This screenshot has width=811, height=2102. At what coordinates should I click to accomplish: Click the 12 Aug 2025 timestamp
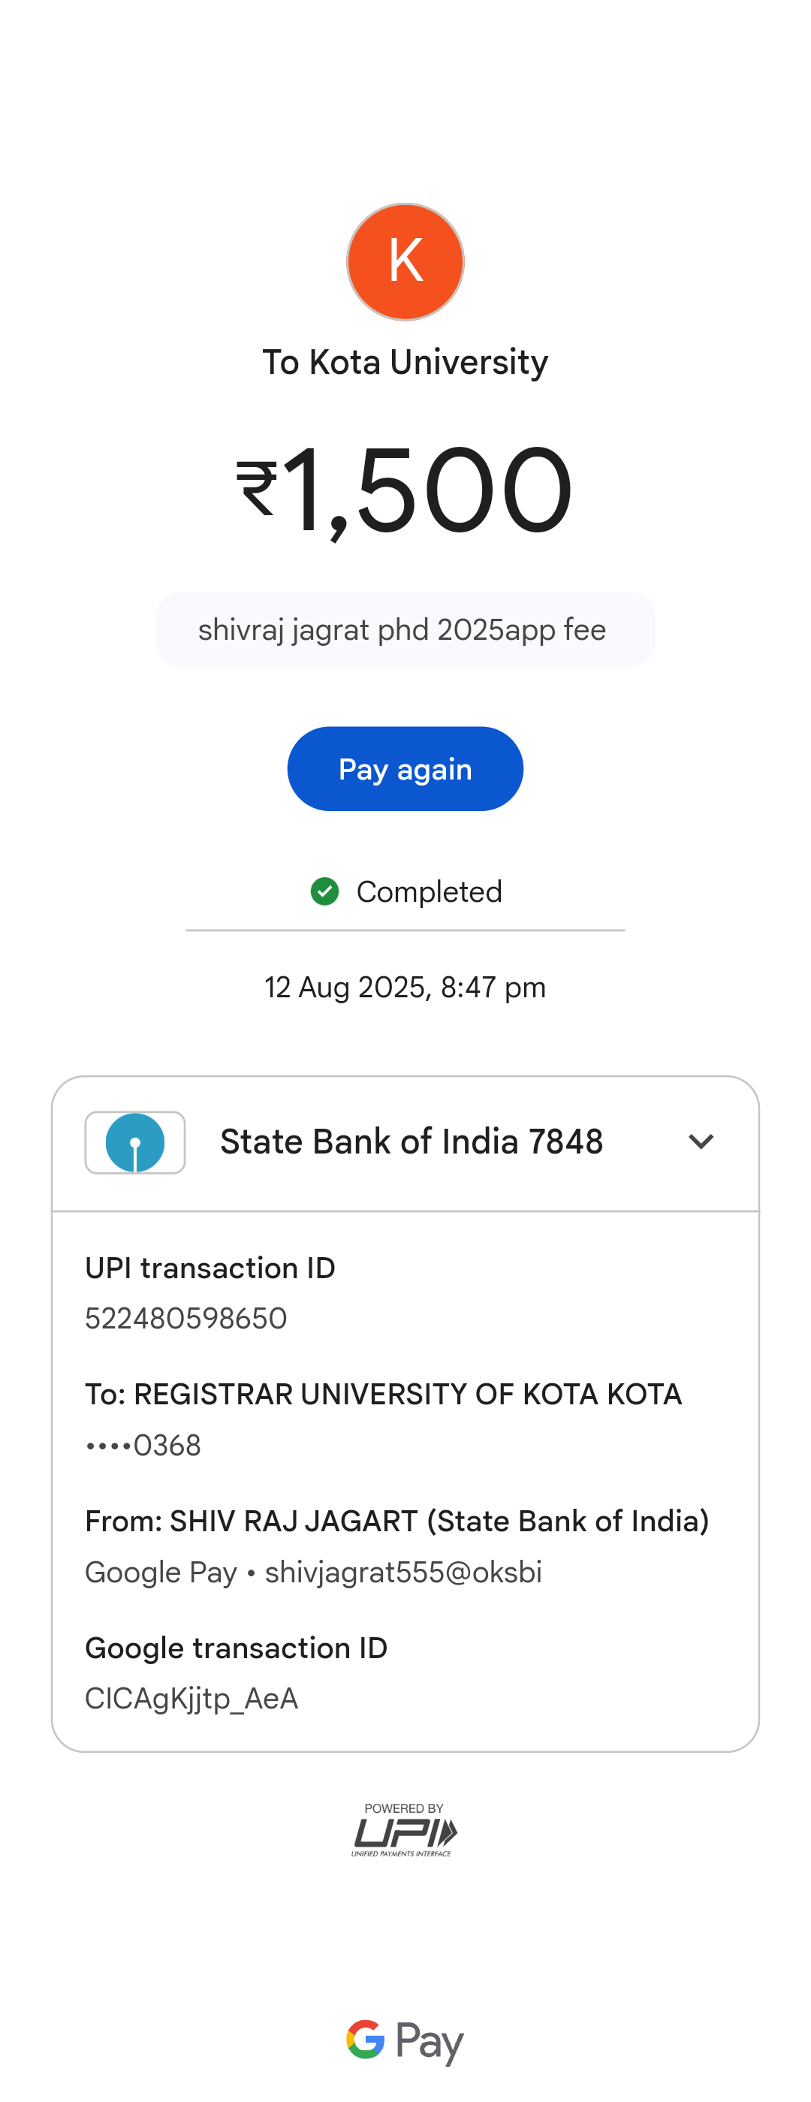point(405,988)
